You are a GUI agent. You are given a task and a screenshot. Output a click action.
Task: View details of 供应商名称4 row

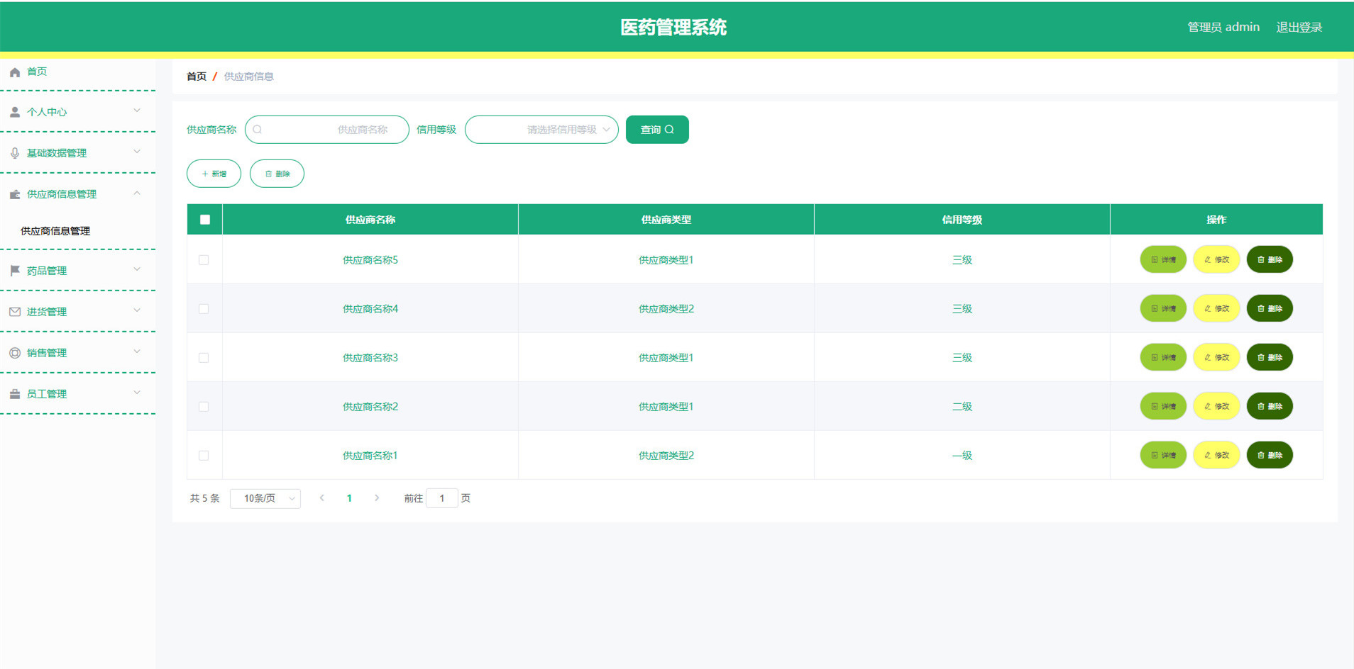pyautogui.click(x=1163, y=308)
